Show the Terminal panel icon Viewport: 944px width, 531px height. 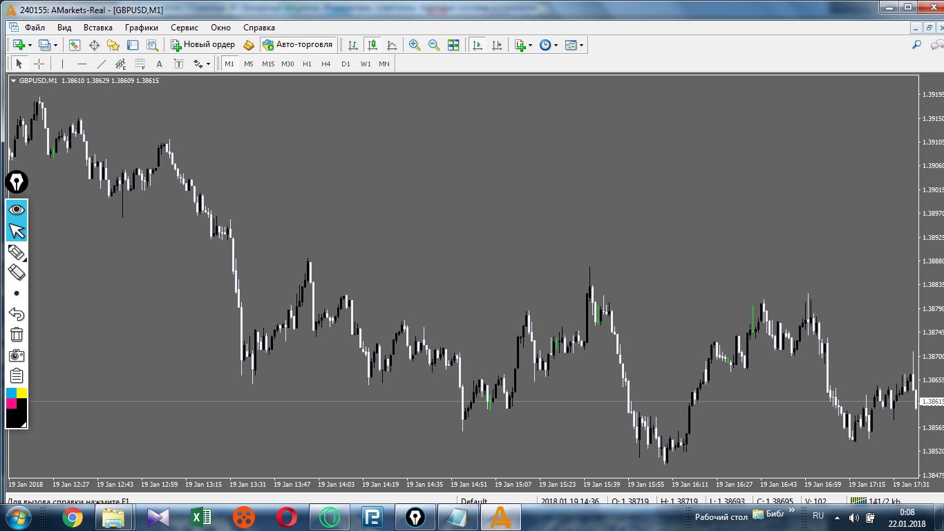click(133, 45)
